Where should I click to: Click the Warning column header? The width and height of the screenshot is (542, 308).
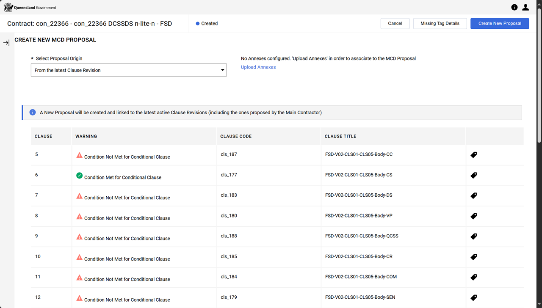tap(86, 136)
